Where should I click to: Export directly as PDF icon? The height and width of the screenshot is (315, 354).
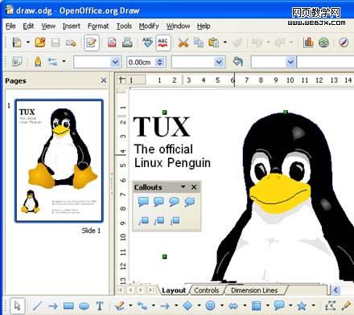(112, 43)
